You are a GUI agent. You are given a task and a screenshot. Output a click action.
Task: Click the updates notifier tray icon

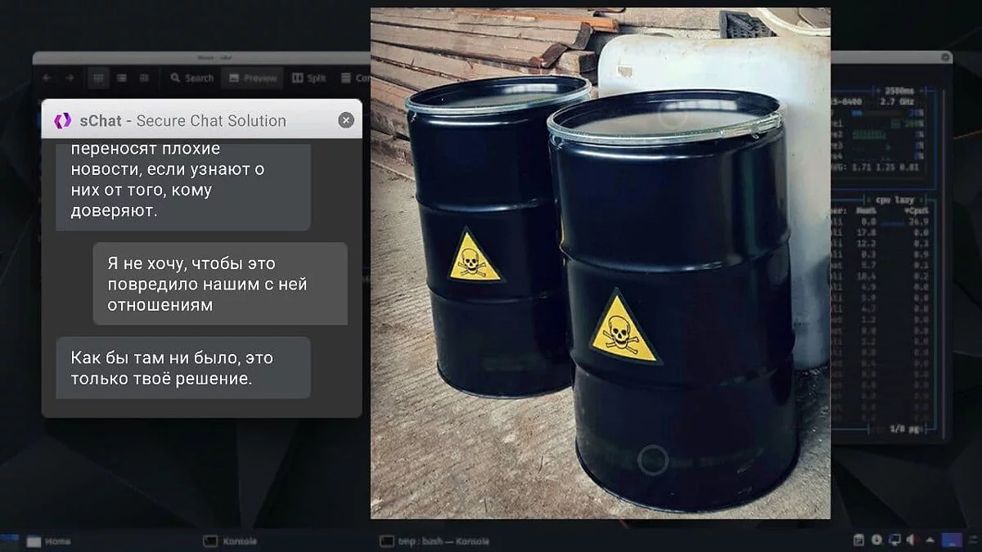coord(876,540)
